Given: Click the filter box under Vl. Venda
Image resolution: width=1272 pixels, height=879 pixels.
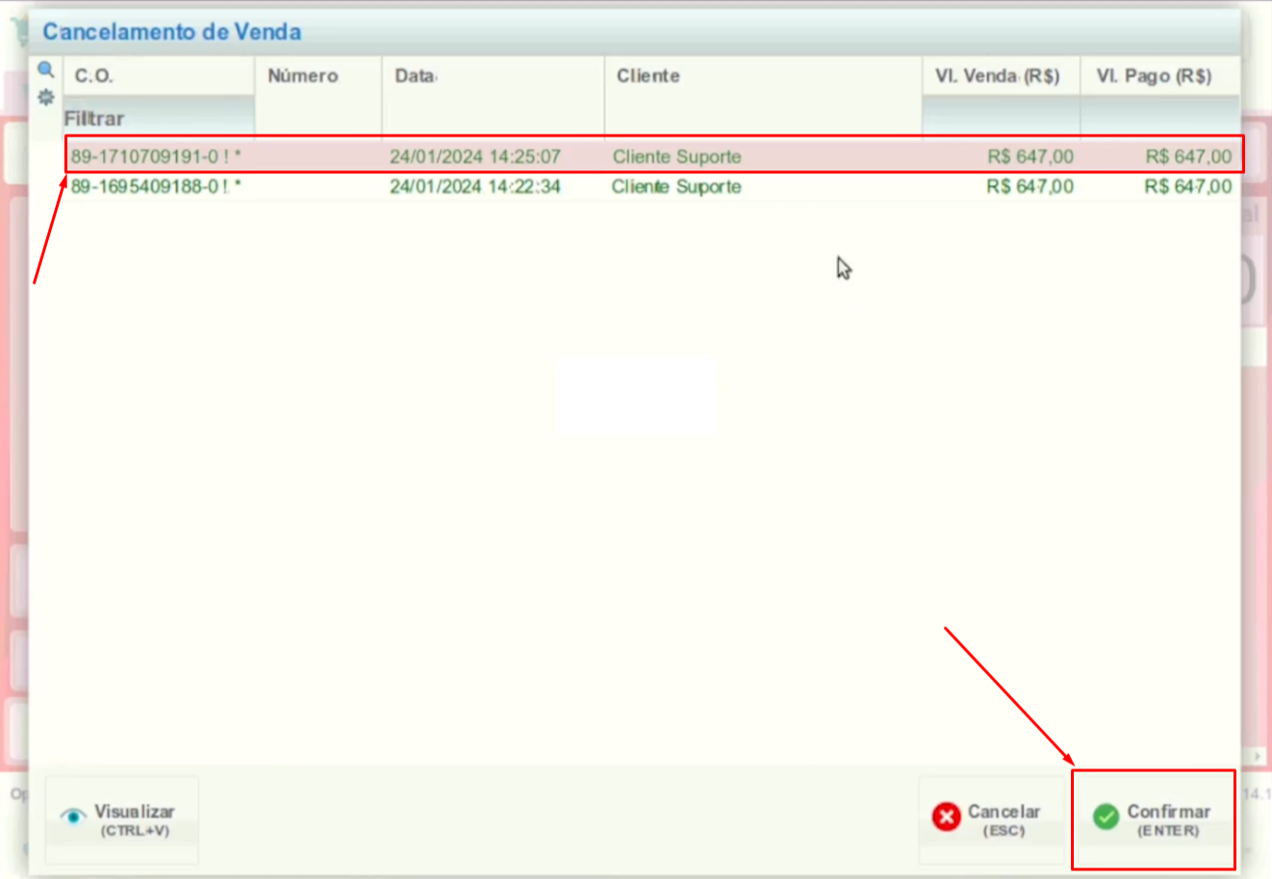Looking at the screenshot, I should point(1001,117).
